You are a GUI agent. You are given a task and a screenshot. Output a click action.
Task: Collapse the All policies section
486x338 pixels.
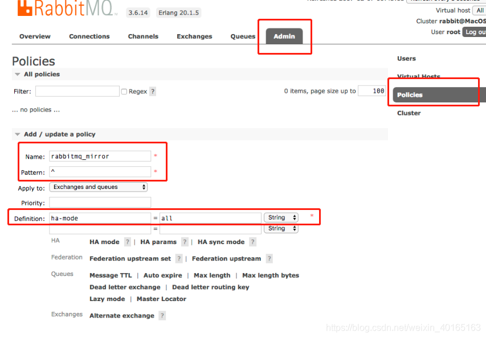18,74
